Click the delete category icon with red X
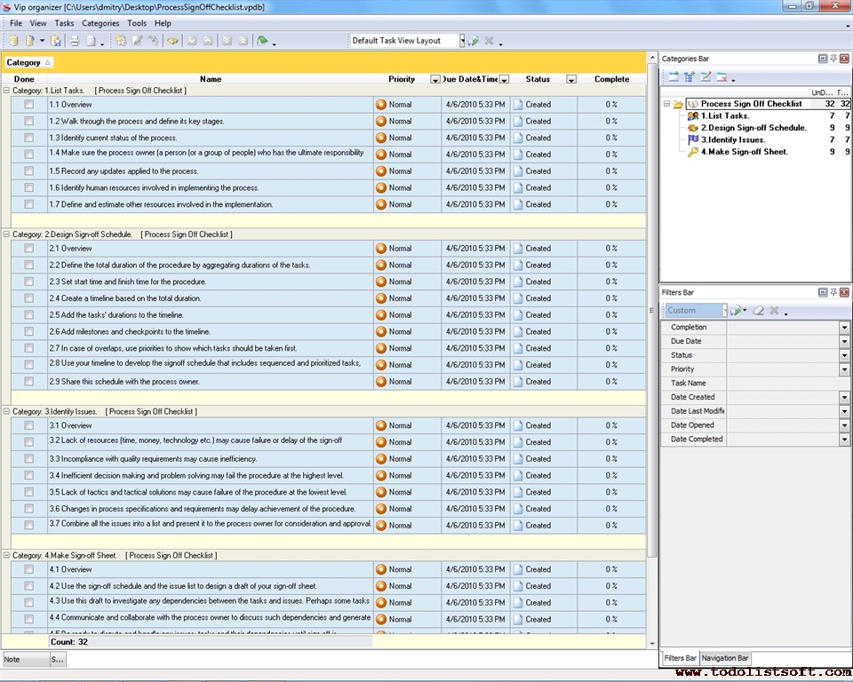Image resolution: width=853 pixels, height=682 pixels. (x=722, y=77)
